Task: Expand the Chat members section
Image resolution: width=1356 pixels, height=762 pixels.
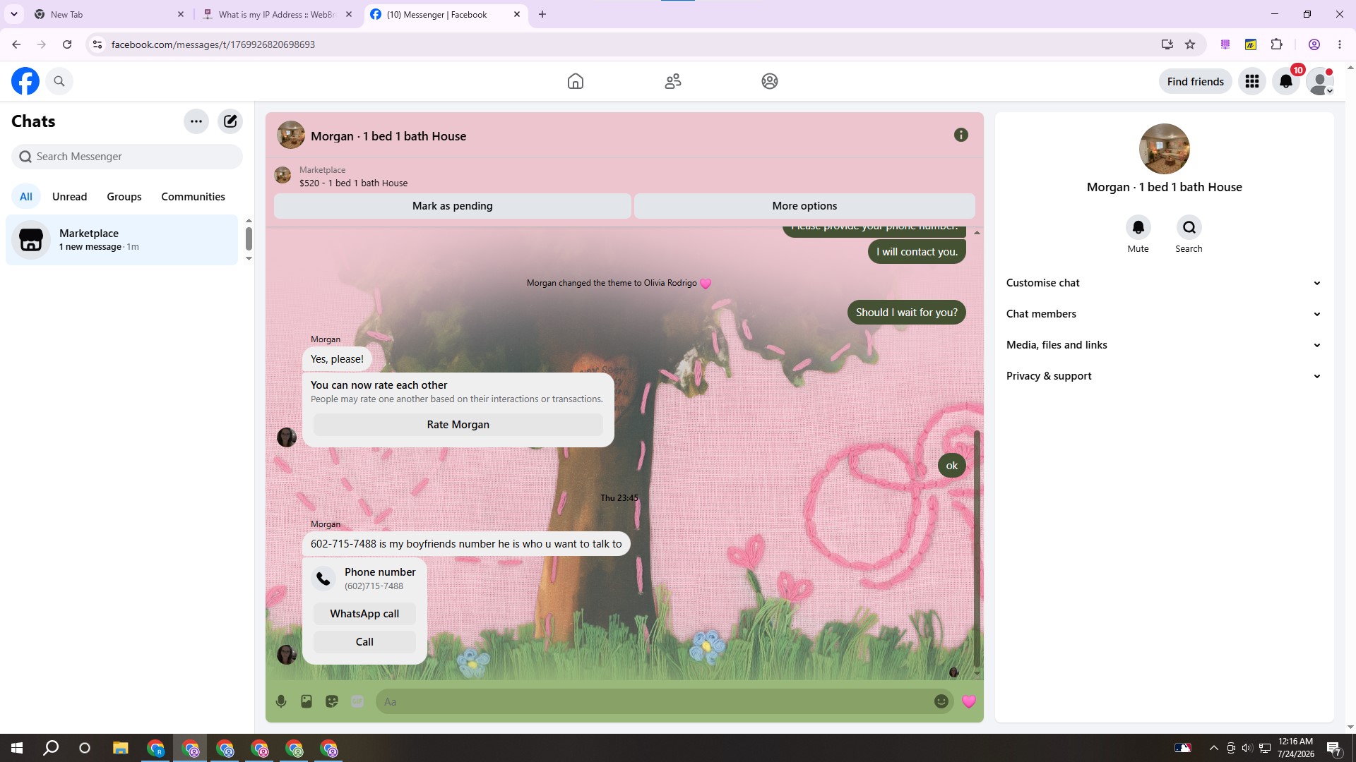Action: click(x=1165, y=314)
